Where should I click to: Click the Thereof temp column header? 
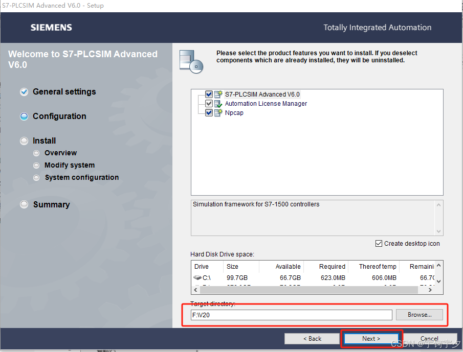[x=374, y=267]
